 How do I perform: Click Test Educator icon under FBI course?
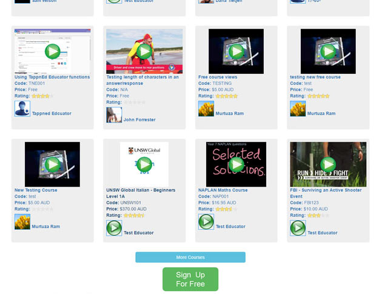click(298, 228)
